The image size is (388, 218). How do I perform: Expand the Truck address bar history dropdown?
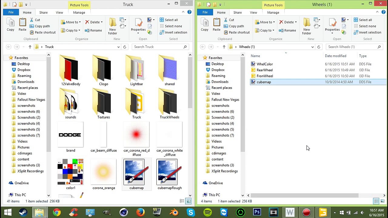(119, 47)
